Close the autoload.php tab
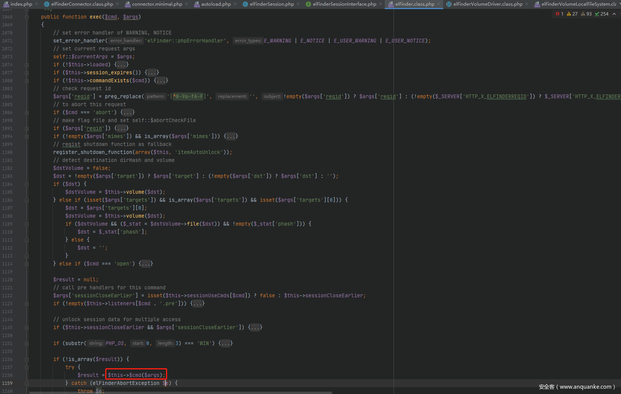 click(235, 4)
